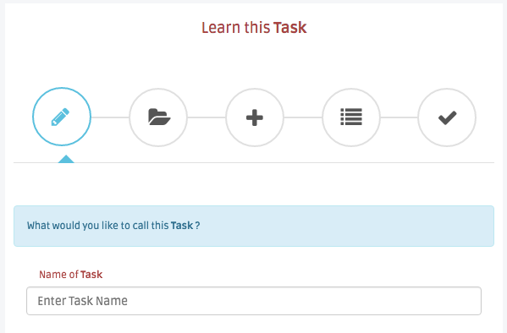This screenshot has height=333, width=507.
Task: Click the connector between list and checkmark steps
Action: (399, 117)
